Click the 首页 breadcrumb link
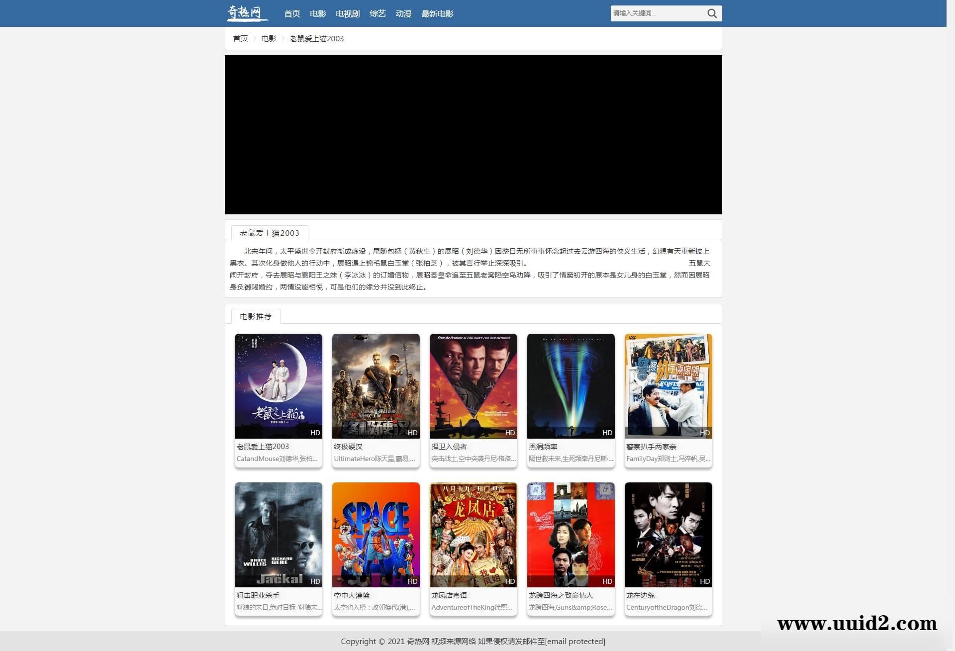955x651 pixels. pyautogui.click(x=240, y=39)
